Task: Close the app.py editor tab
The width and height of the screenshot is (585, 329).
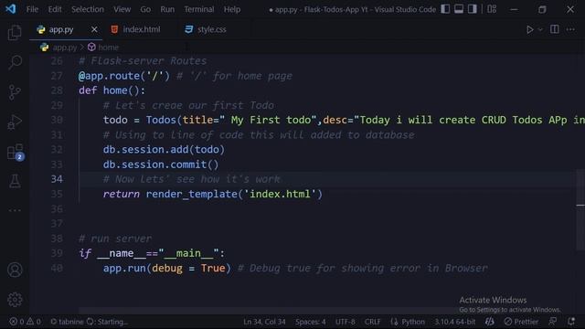Action: tap(94, 29)
